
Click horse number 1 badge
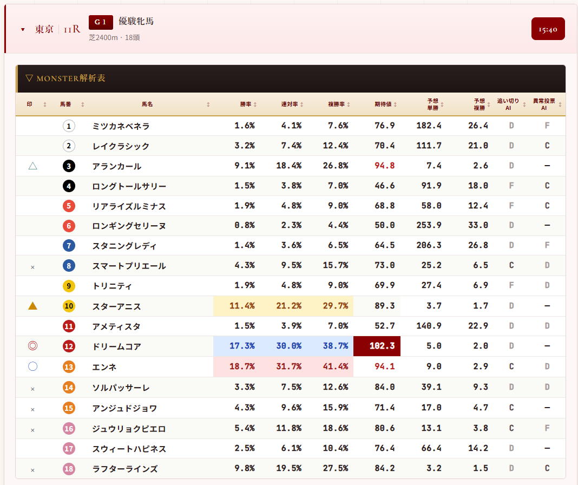69,126
